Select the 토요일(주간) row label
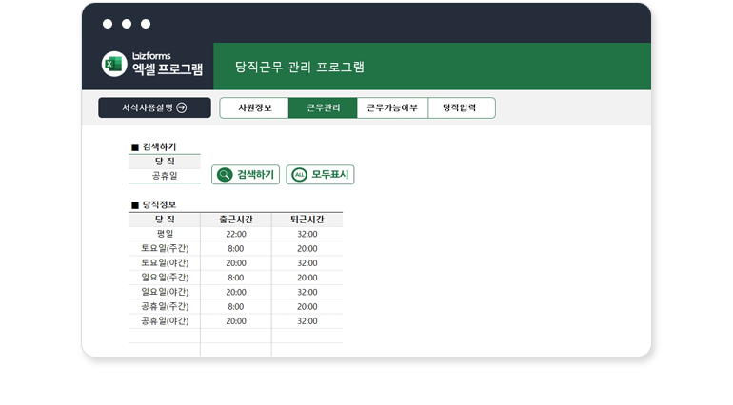Image resolution: width=733 pixels, height=405 pixels. coord(165,248)
